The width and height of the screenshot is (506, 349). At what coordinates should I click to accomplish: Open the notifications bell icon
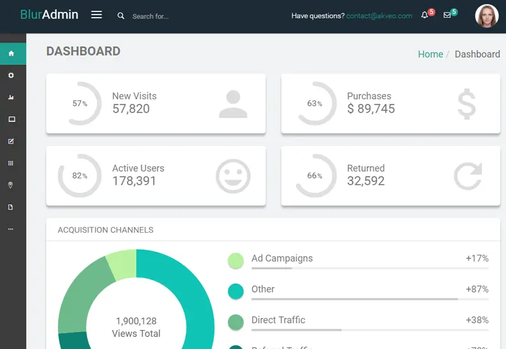coord(424,15)
